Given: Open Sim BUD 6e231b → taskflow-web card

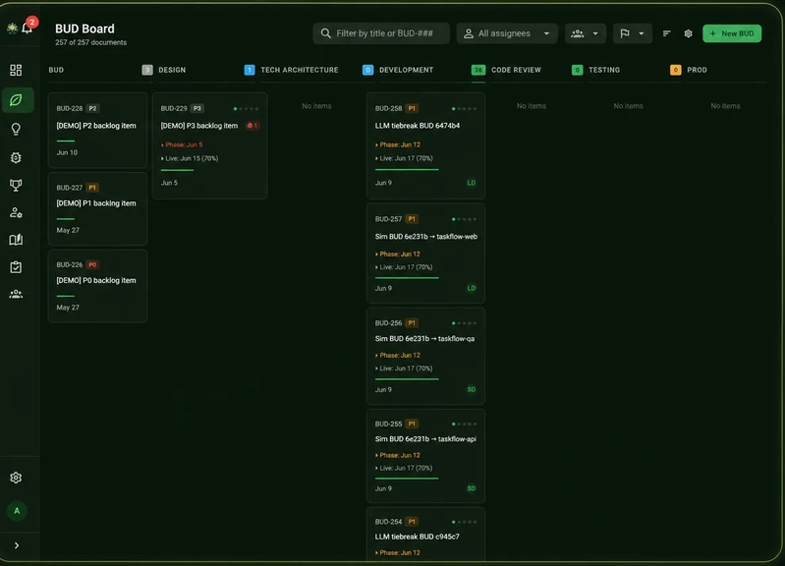Looking at the screenshot, I should tap(426, 254).
